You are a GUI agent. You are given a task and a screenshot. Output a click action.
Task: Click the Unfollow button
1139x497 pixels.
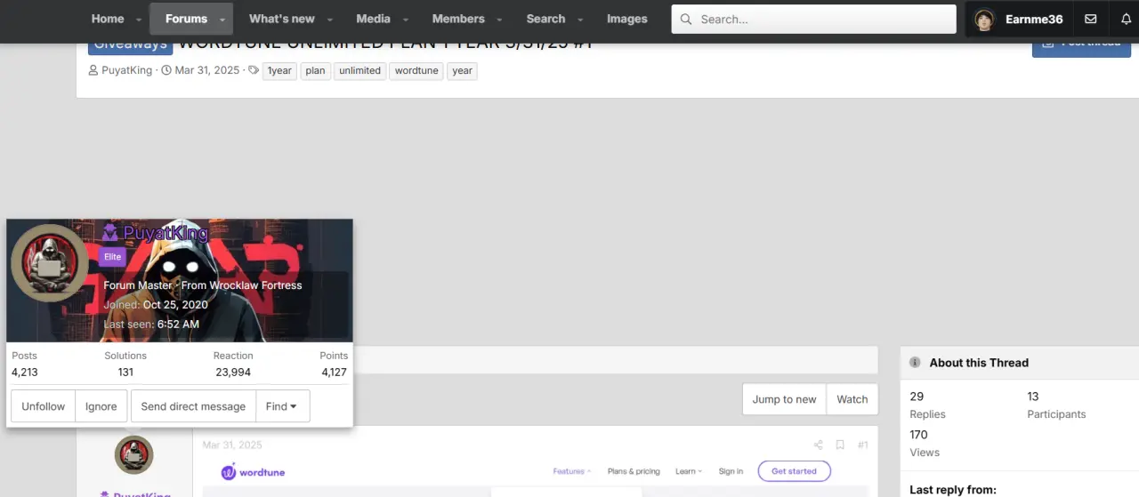click(43, 406)
